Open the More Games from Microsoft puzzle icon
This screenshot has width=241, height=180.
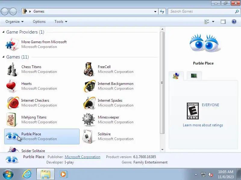click(x=12, y=44)
